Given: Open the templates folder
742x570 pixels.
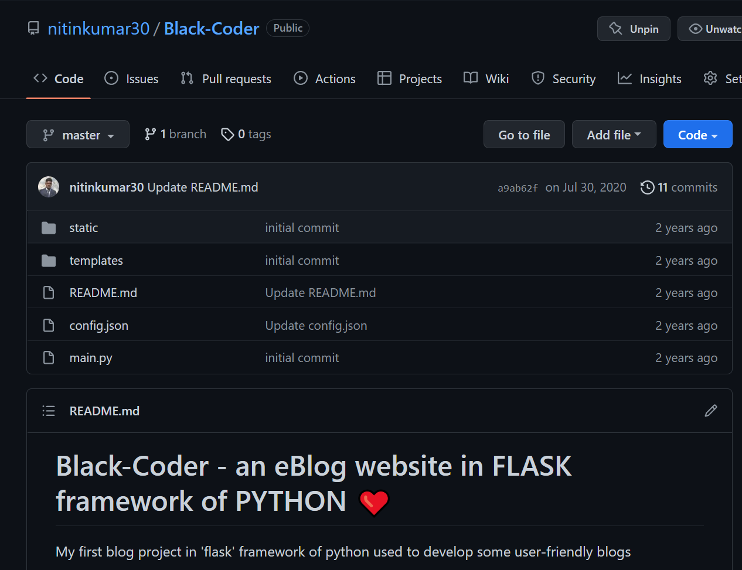Looking at the screenshot, I should coord(96,261).
